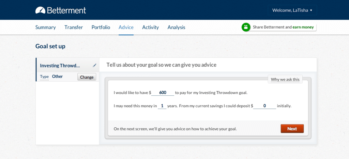This screenshot has height=159, width=349.
Task: Click the Goal set up heading
Action: (x=50, y=46)
